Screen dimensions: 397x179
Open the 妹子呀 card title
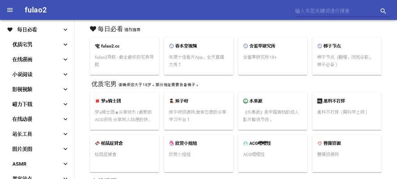pyautogui.click(x=182, y=101)
